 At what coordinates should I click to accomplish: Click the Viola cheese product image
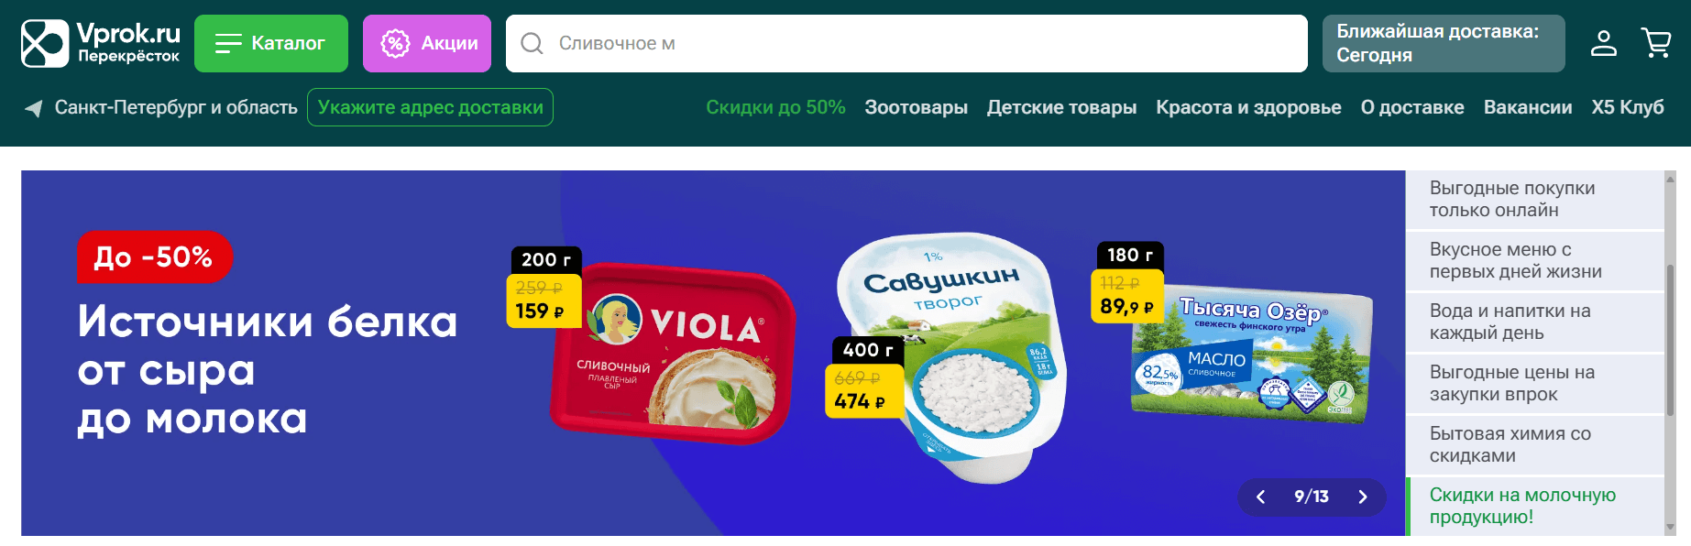(673, 354)
